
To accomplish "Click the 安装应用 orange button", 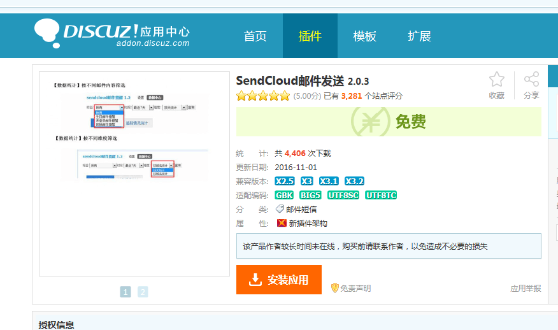I will coord(278,280).
